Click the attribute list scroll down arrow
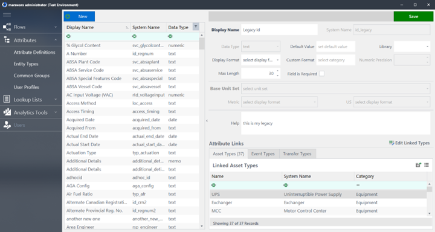 [x=202, y=226]
